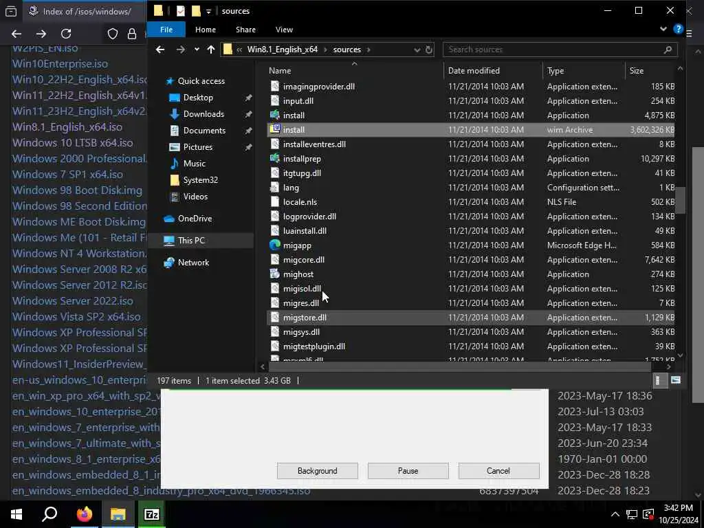The image size is (704, 528).
Task: Click the Back arrow in File Explorer
Action: [x=160, y=49]
